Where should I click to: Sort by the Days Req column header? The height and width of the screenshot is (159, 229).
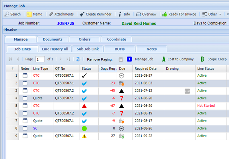pos(107,69)
